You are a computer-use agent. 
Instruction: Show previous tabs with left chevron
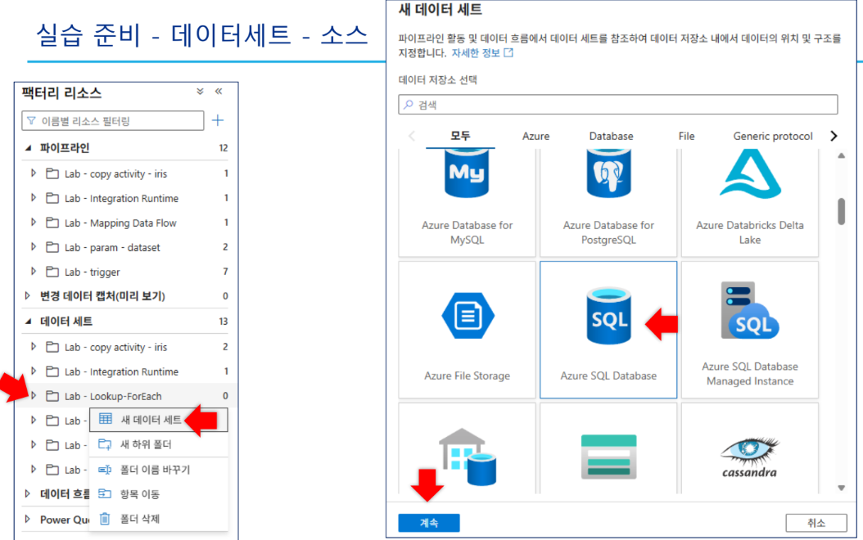coord(411,136)
